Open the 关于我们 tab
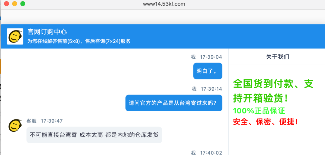The width and height of the screenshot is (325, 155). click(x=277, y=57)
